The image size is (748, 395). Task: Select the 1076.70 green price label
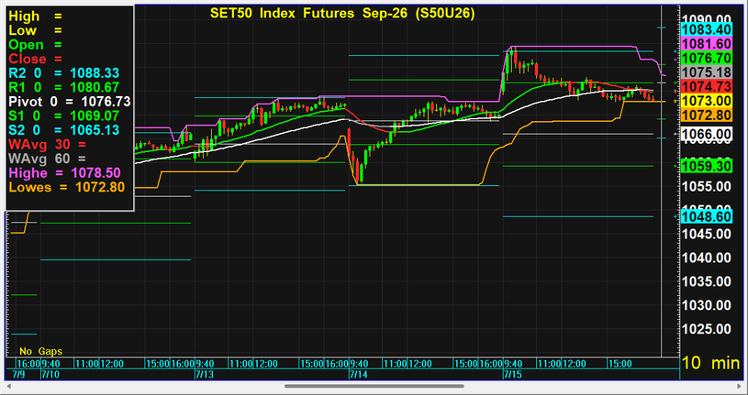707,58
